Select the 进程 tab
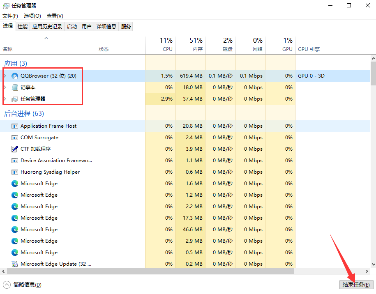This screenshot has width=376, height=294. point(8,26)
